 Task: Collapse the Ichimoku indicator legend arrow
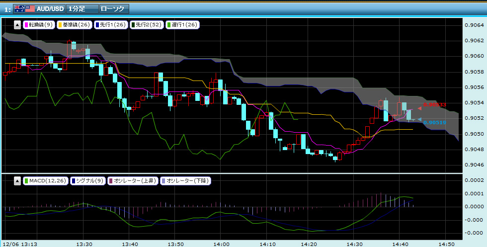tap(17, 25)
